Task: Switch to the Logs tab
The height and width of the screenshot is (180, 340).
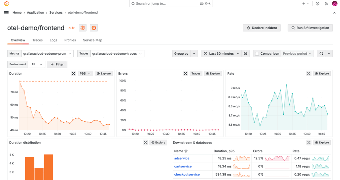Action: pyautogui.click(x=53, y=40)
